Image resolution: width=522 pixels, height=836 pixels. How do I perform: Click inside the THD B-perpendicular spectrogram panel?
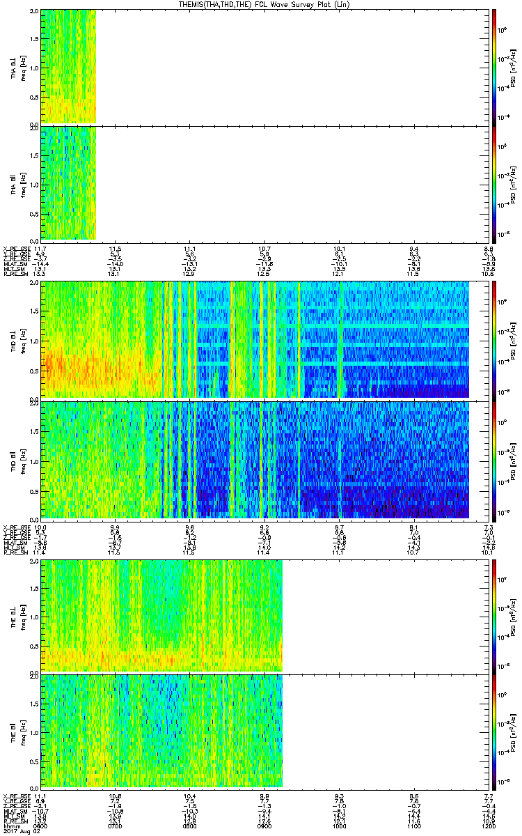(264, 340)
